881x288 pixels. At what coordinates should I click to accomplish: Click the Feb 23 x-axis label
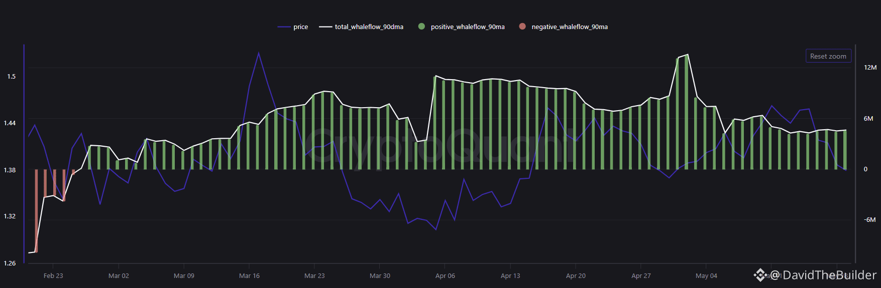[x=53, y=276]
